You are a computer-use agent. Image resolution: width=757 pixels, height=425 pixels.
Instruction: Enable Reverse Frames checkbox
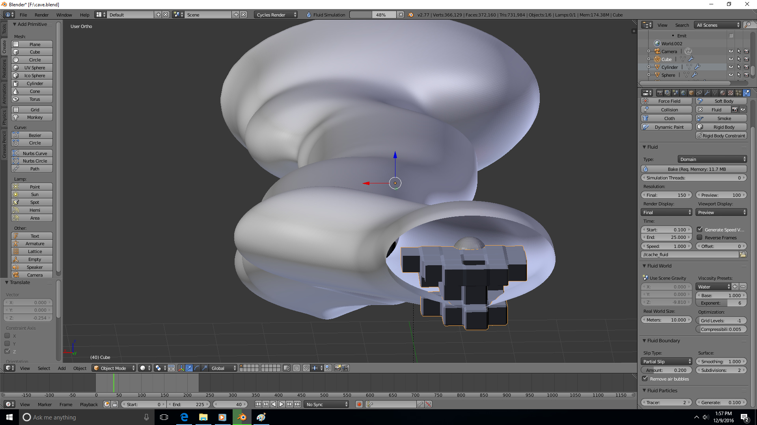point(699,237)
